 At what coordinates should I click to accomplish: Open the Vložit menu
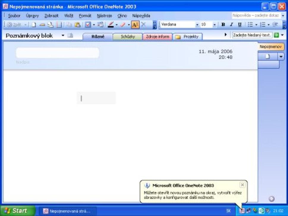click(x=69, y=16)
